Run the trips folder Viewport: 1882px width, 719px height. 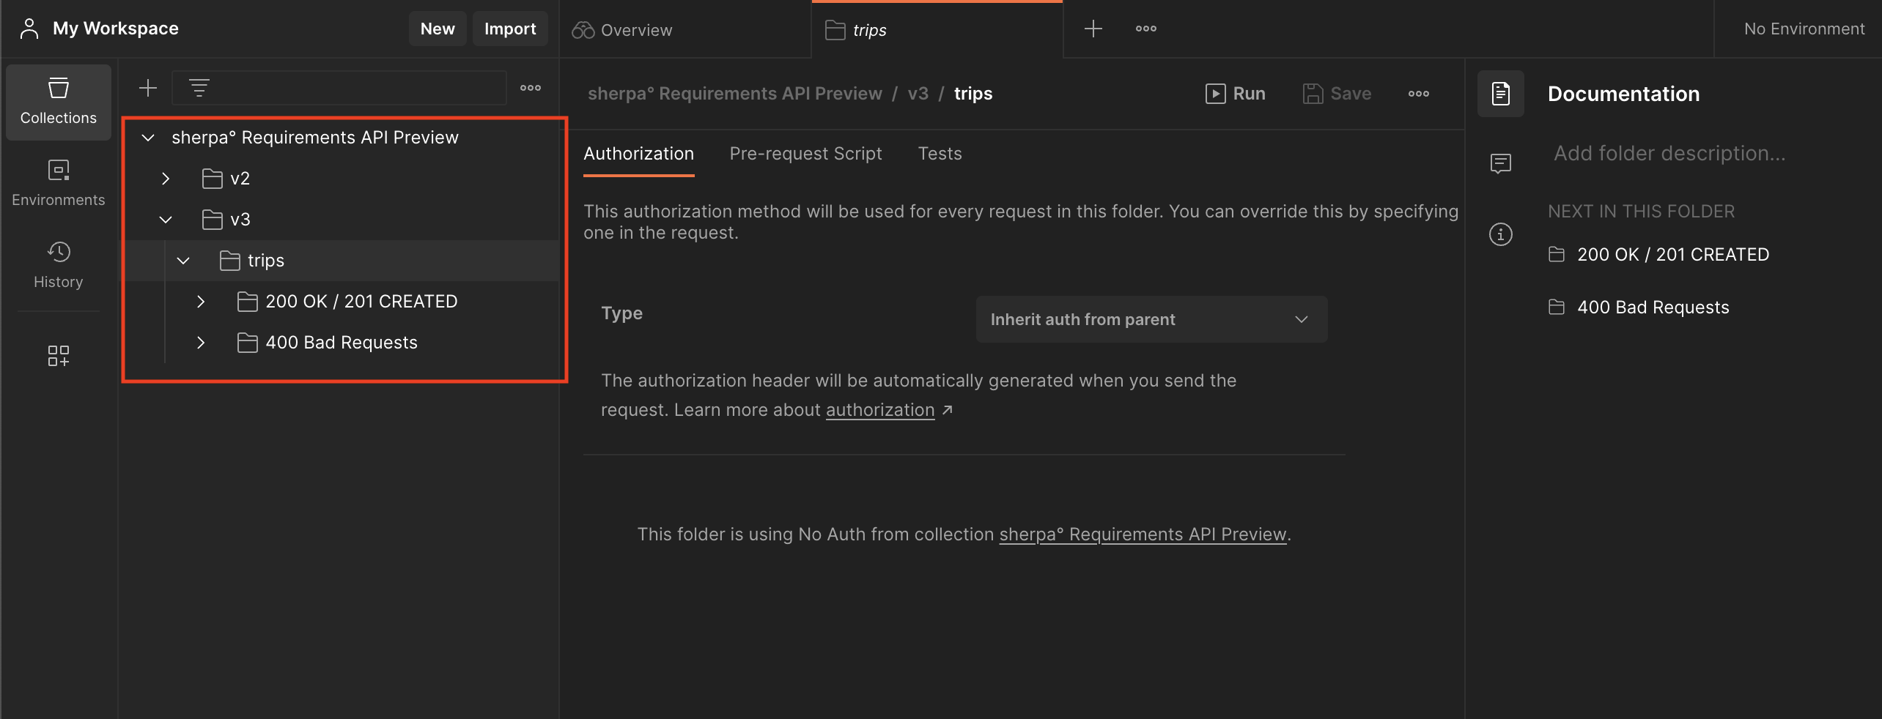click(x=1236, y=94)
